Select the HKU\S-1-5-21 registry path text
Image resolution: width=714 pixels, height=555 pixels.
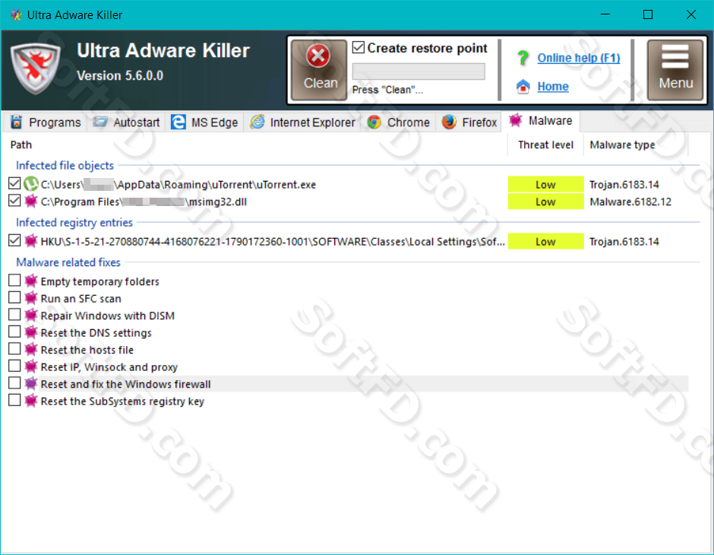(x=273, y=242)
